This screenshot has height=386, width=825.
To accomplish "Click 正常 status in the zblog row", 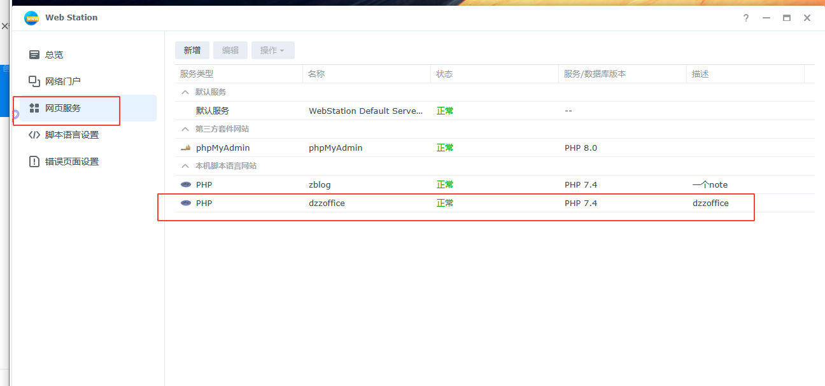I will pyautogui.click(x=445, y=184).
